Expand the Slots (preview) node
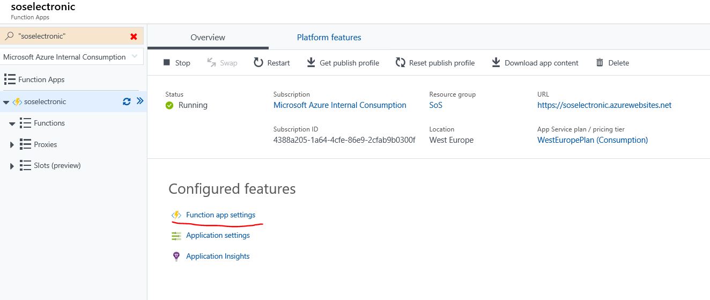710x300 pixels. (12, 166)
